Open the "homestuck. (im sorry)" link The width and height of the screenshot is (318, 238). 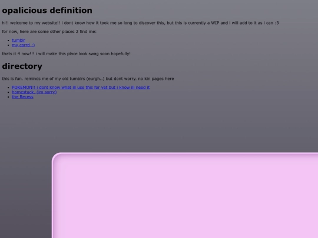click(34, 92)
